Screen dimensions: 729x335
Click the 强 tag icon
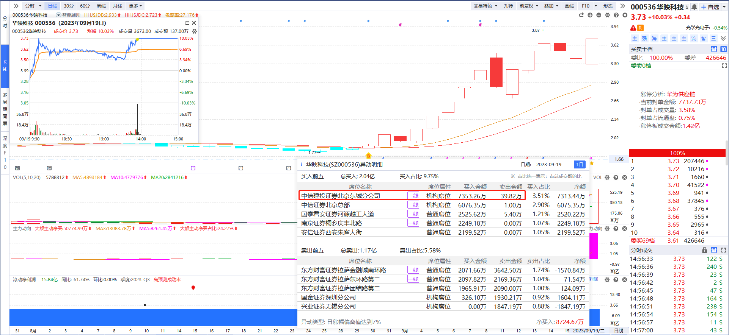[644, 39]
